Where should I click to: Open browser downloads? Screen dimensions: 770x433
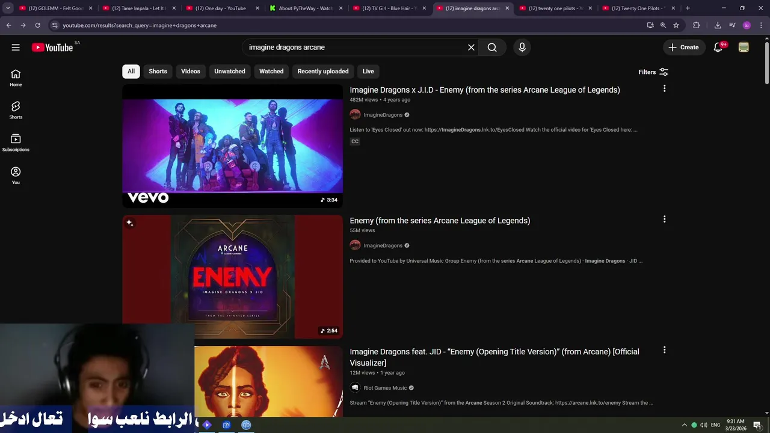pyautogui.click(x=718, y=25)
